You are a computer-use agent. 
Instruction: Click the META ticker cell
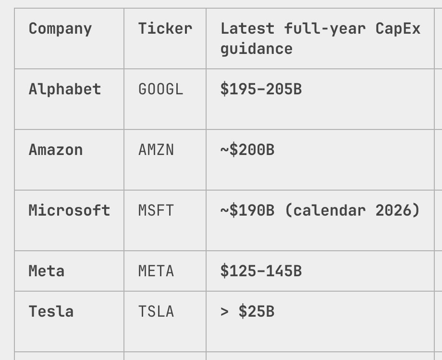click(x=165, y=271)
